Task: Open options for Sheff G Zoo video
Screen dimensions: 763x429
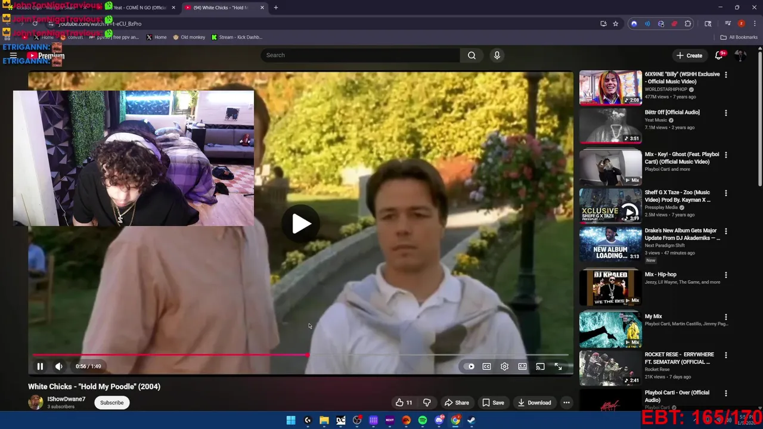Action: coord(725,193)
